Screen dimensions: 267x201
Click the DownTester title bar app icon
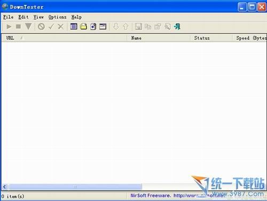5,6
